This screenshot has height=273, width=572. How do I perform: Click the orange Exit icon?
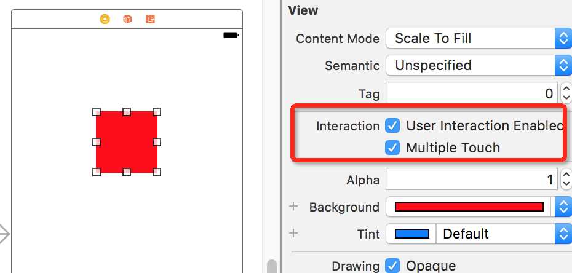150,19
